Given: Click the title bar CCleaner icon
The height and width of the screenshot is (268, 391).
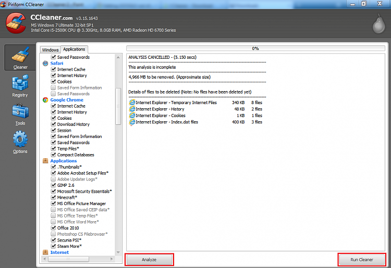Looking at the screenshot, I should pos(3,4).
